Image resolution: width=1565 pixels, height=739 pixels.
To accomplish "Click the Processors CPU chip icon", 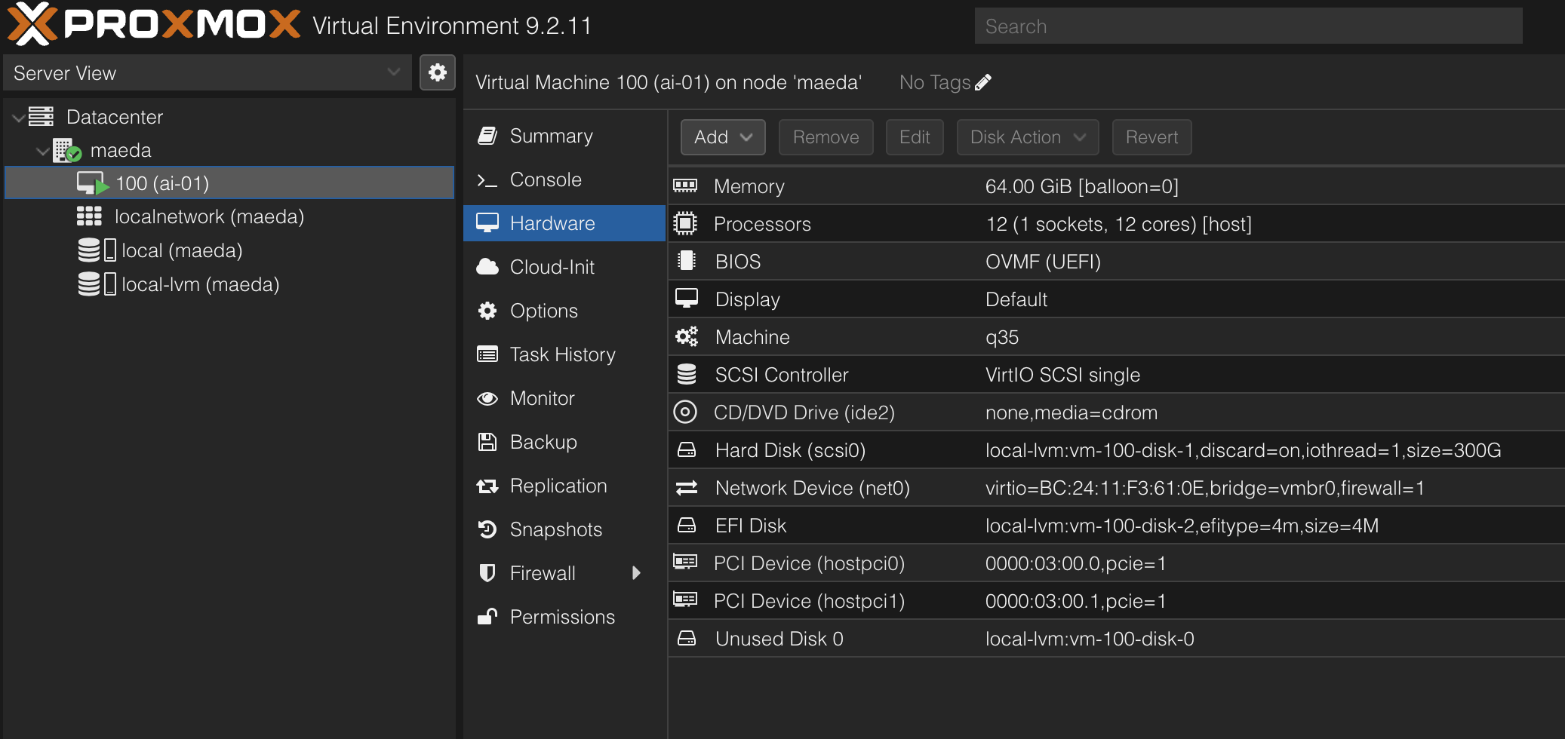I will click(685, 223).
